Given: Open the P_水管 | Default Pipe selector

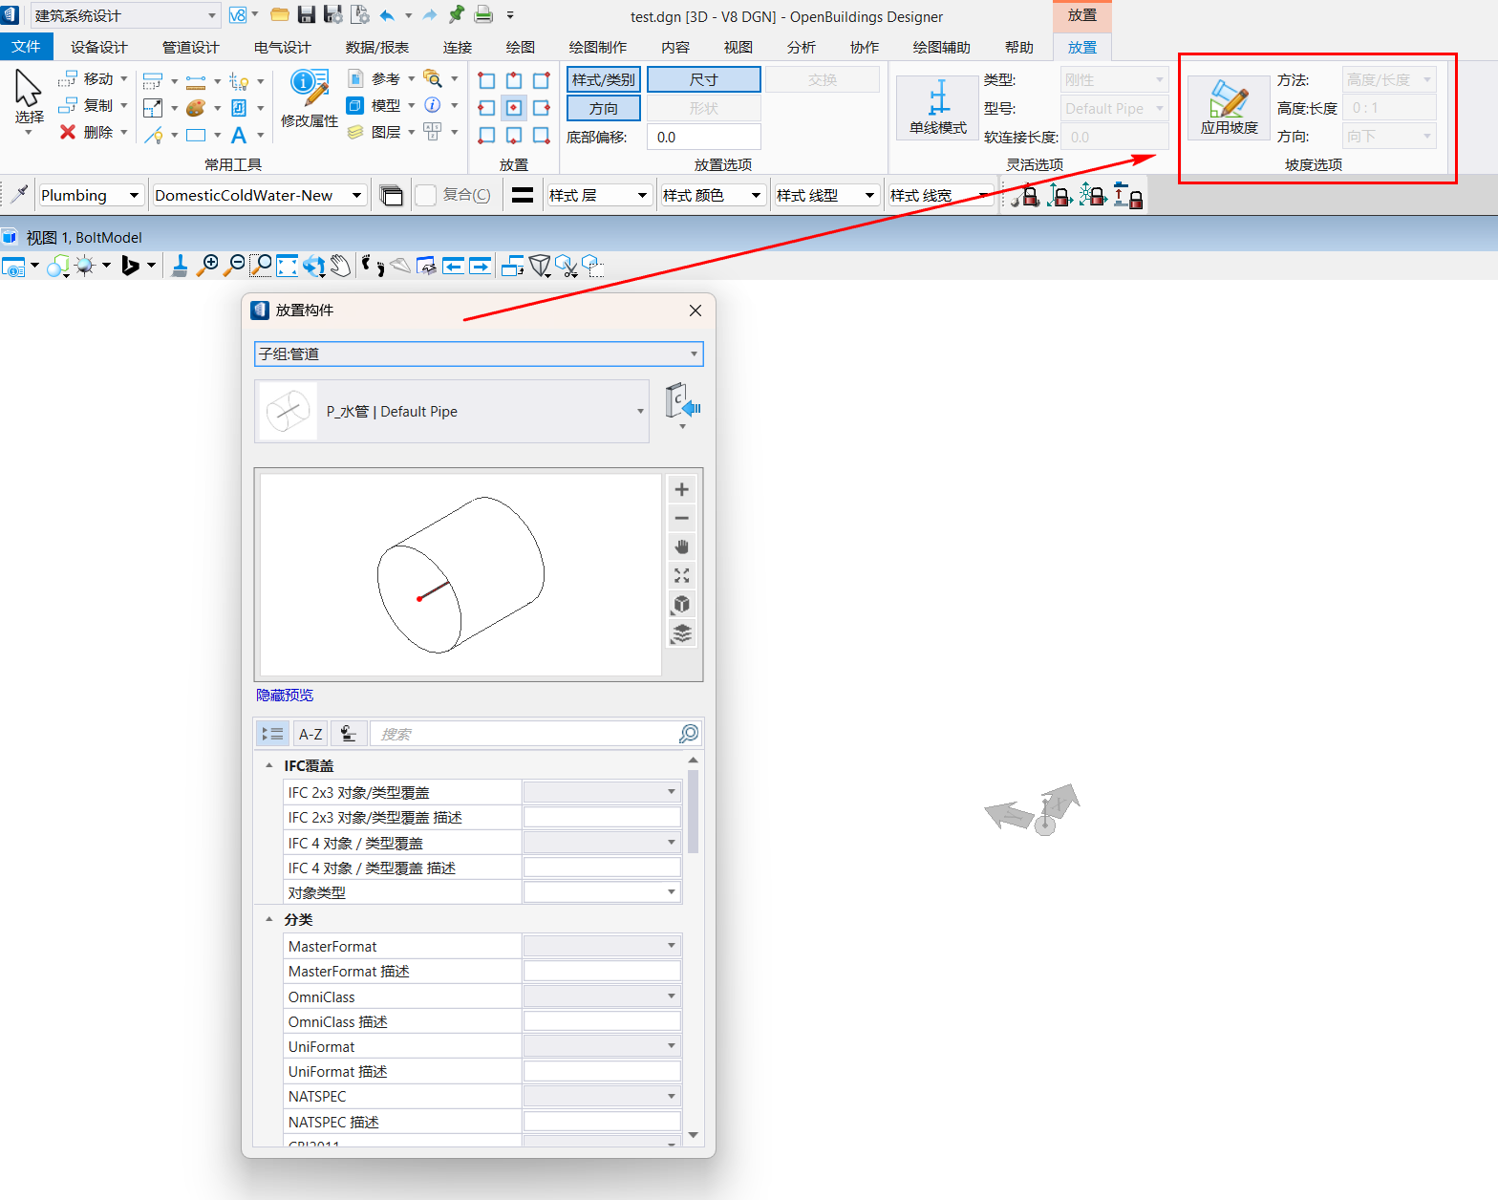Looking at the screenshot, I should click(452, 412).
